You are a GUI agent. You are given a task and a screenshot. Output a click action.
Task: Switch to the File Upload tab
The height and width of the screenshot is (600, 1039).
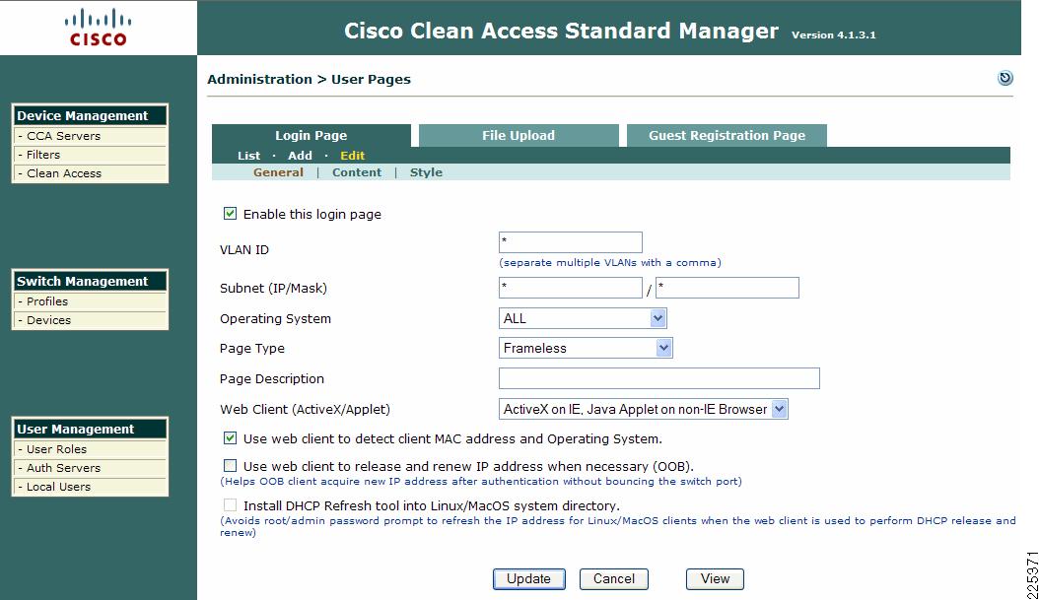click(x=519, y=135)
